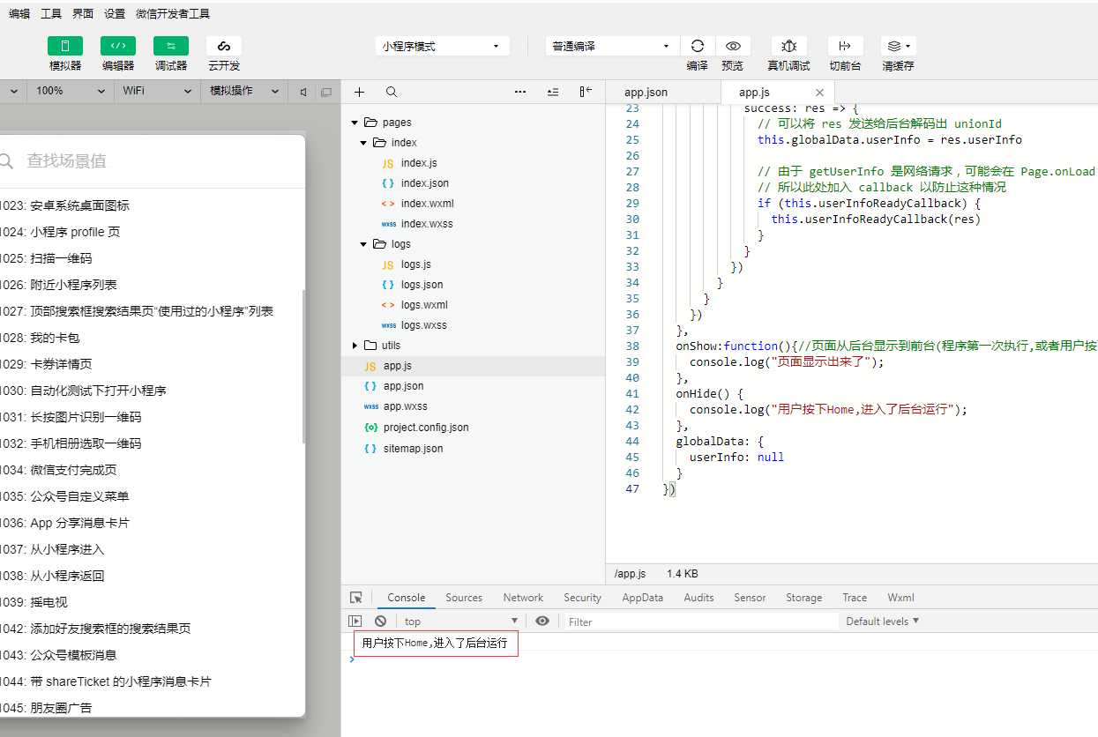This screenshot has height=737, width=1098.
Task: Click the console live expression eye icon
Action: point(542,622)
